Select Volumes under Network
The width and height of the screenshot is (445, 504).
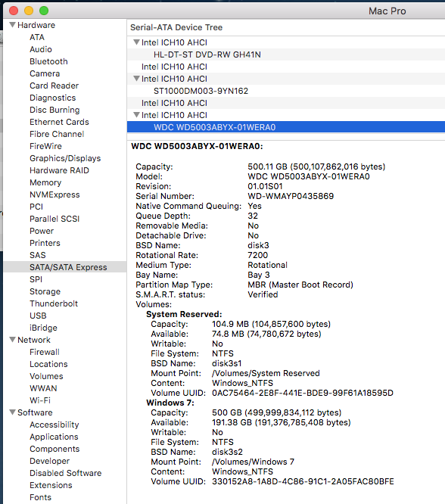coord(46,376)
